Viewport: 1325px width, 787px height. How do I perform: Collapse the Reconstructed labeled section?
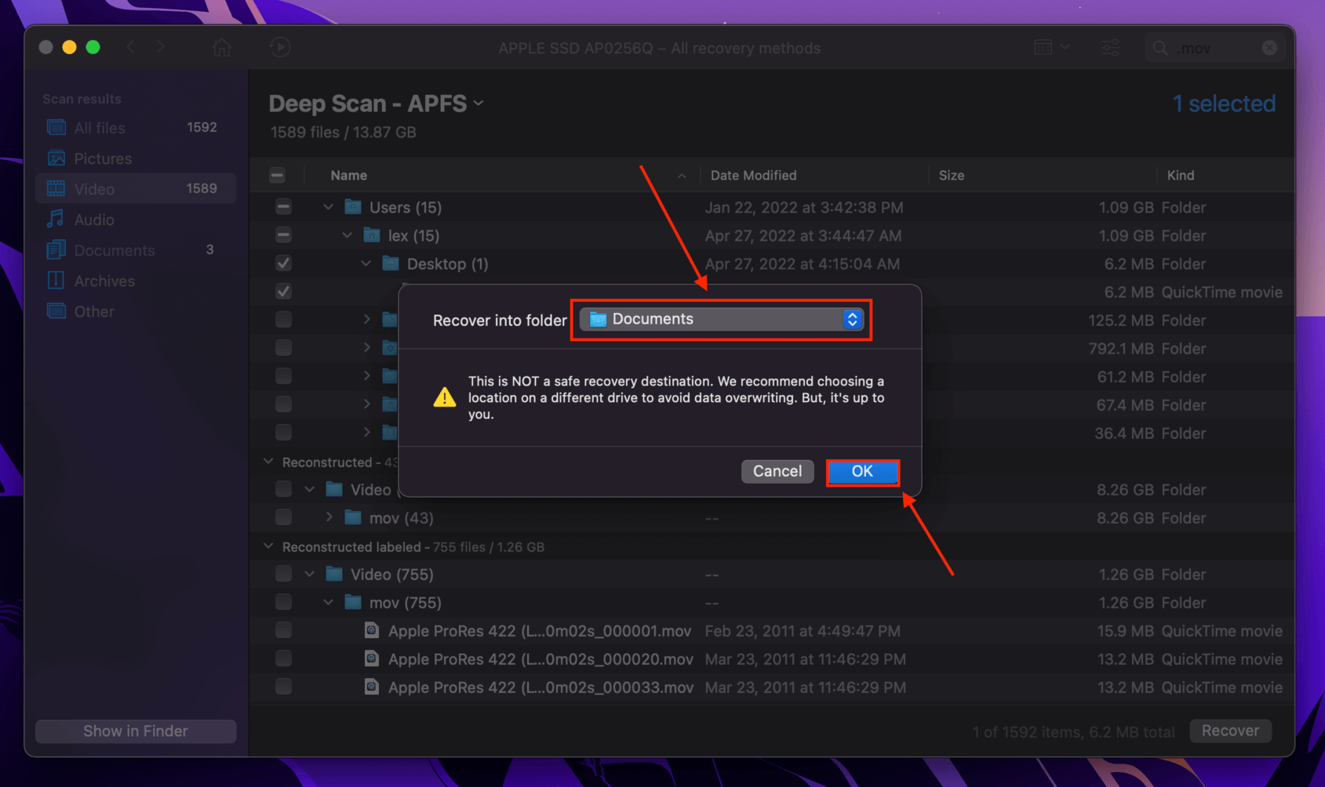tap(268, 546)
